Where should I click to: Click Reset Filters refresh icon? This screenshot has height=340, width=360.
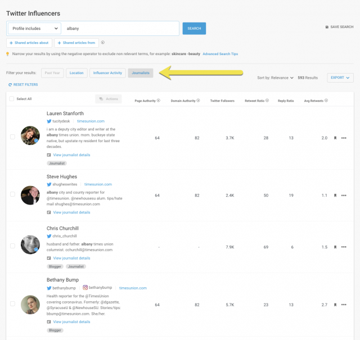click(10, 85)
